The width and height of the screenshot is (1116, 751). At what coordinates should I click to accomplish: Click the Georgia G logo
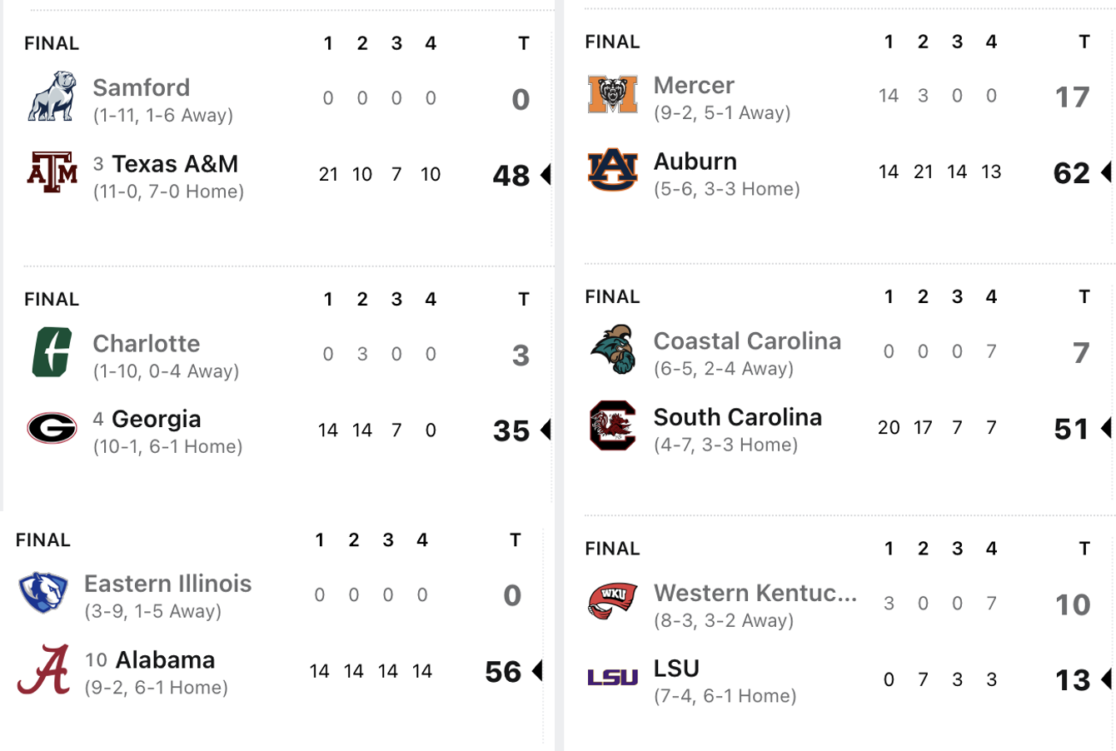(x=52, y=429)
